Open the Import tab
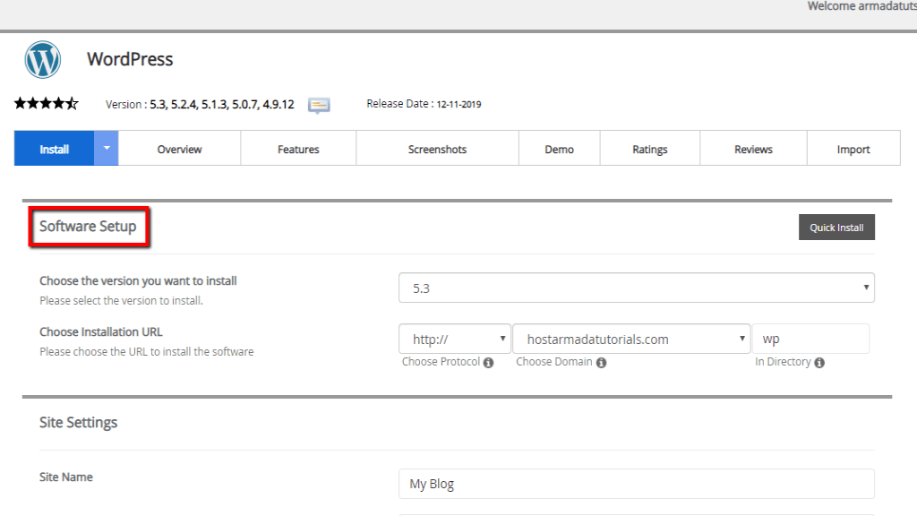 853,149
